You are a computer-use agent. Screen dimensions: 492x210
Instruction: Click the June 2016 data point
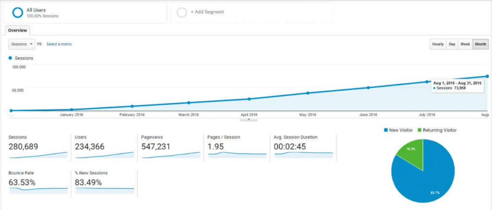point(368,87)
